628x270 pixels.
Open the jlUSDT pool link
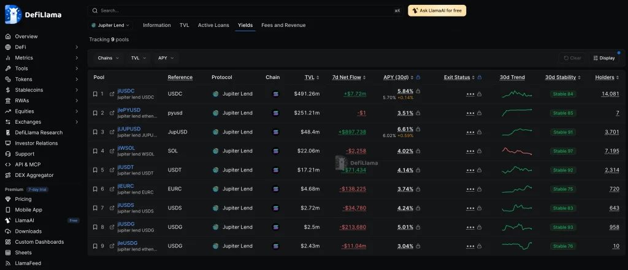126,167
